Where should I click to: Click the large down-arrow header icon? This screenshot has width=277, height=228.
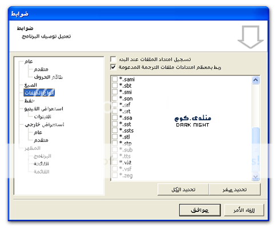pos(251,37)
